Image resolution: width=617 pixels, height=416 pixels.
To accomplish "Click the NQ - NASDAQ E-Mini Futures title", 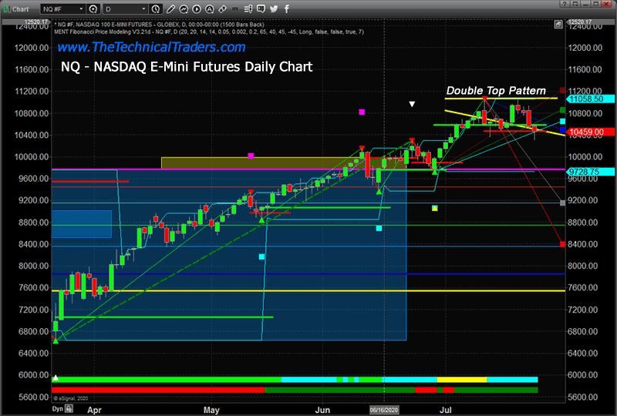I will 187,67.
